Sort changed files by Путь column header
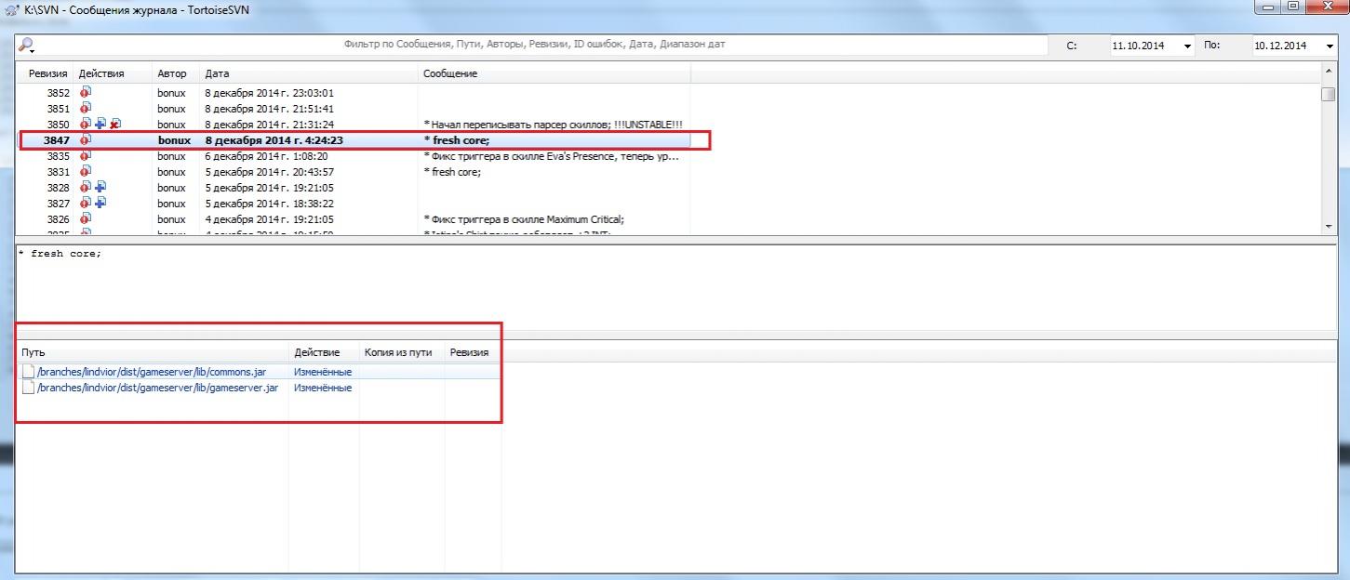Viewport: 1350px width, 580px height. [33, 352]
